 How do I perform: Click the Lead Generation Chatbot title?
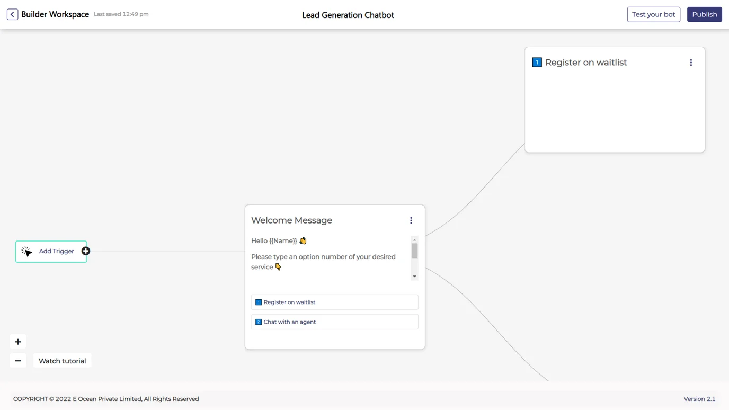pyautogui.click(x=348, y=15)
